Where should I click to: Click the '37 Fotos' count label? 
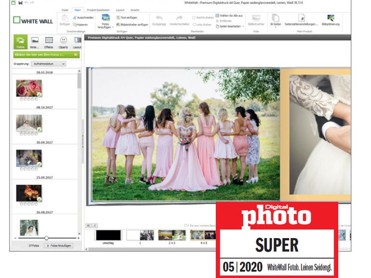[x=34, y=246]
